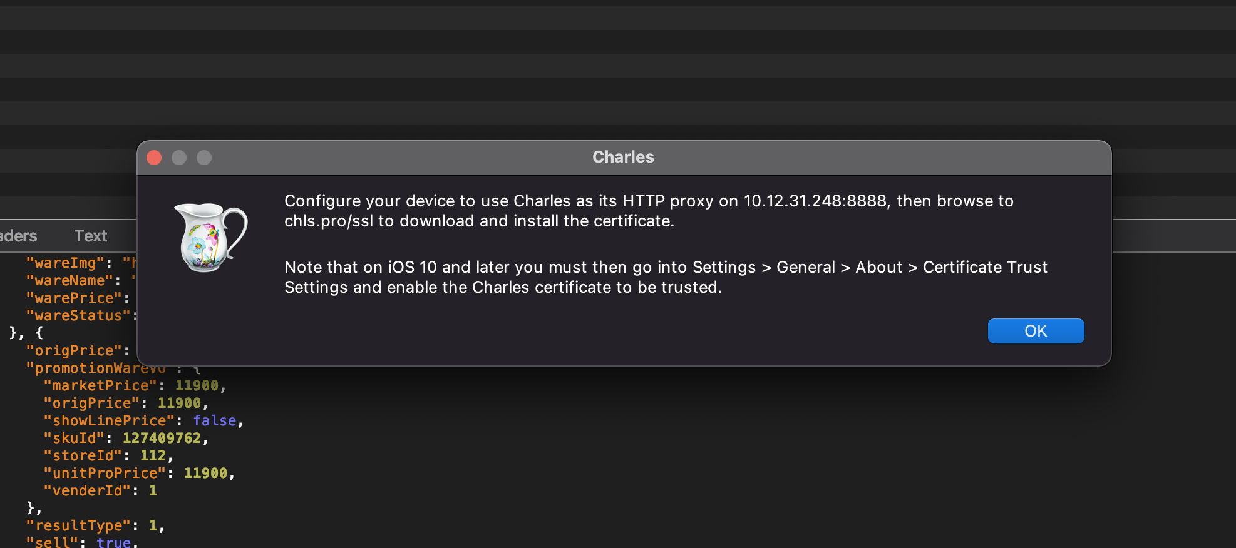Click the Charles dialog title bar text
The image size is (1236, 548).
(x=623, y=157)
